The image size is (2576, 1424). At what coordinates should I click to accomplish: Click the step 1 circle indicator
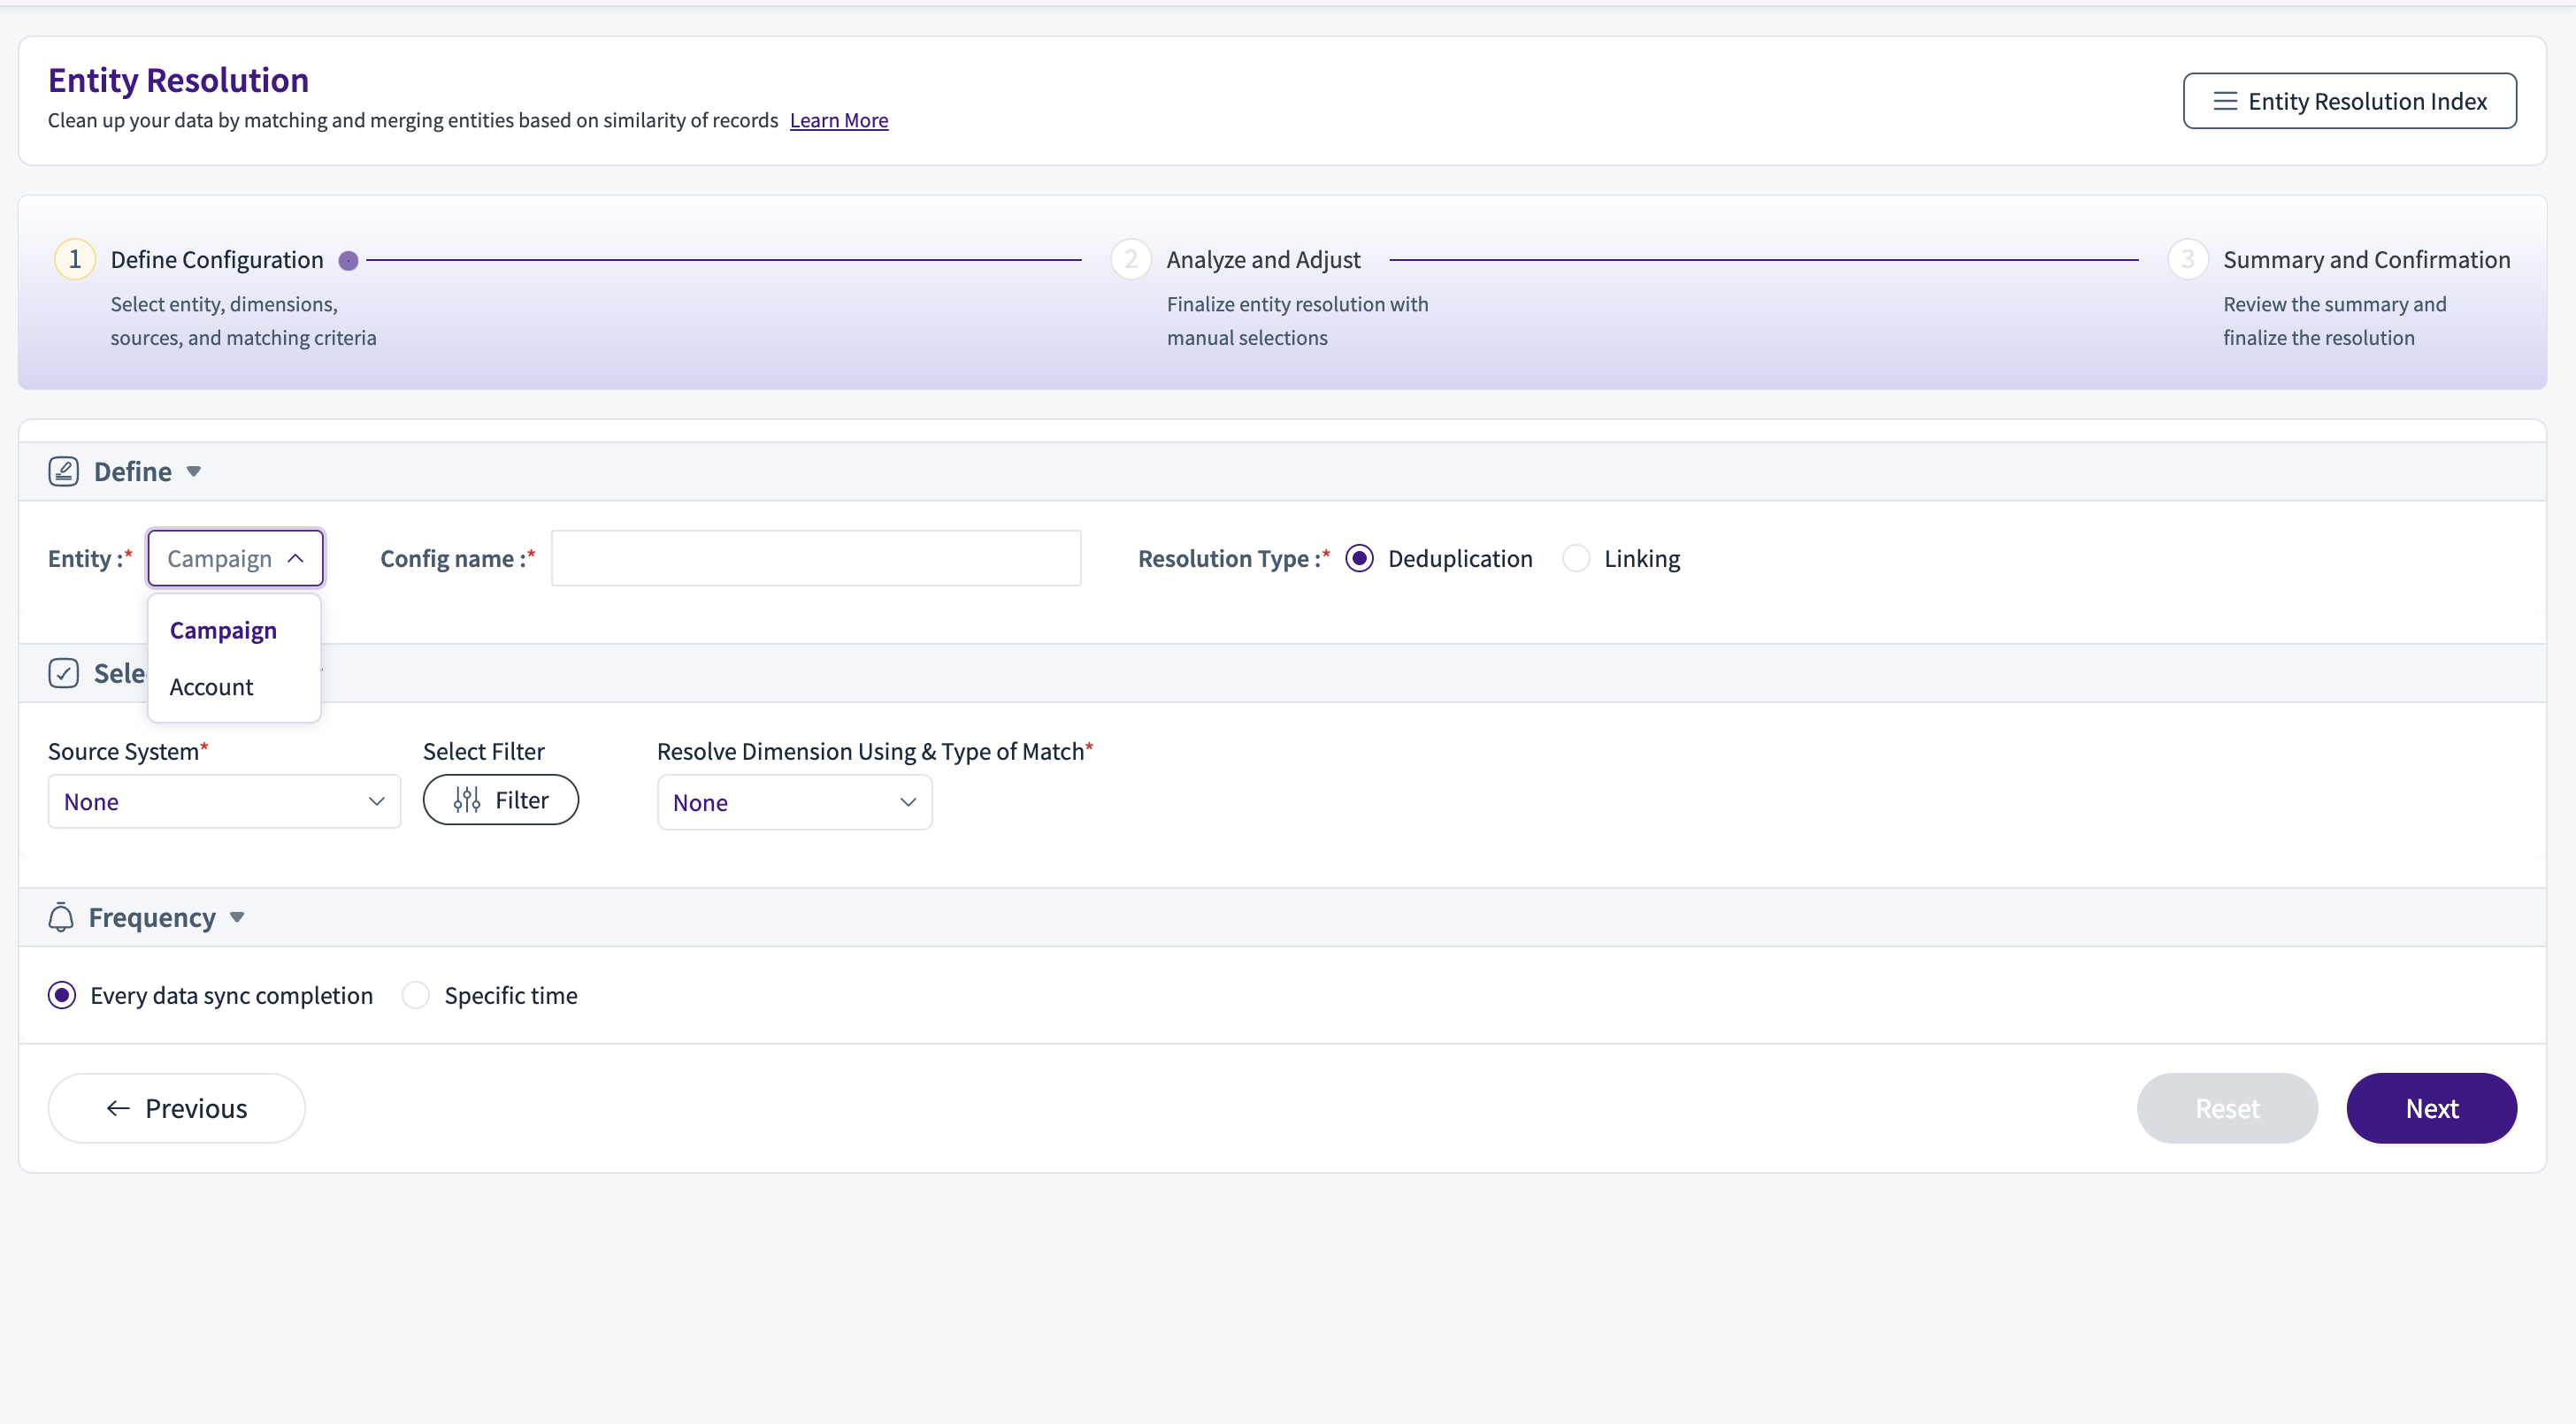click(75, 259)
